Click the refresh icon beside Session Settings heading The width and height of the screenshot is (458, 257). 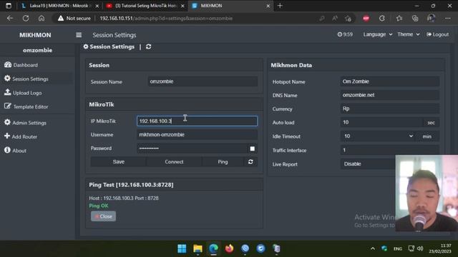pos(148,46)
